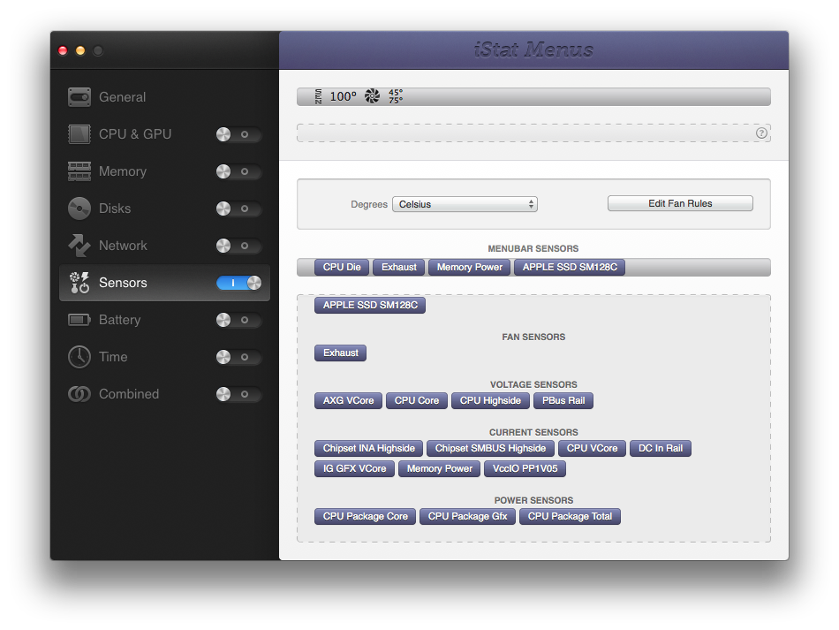Turn on the Network switch

[x=238, y=246]
